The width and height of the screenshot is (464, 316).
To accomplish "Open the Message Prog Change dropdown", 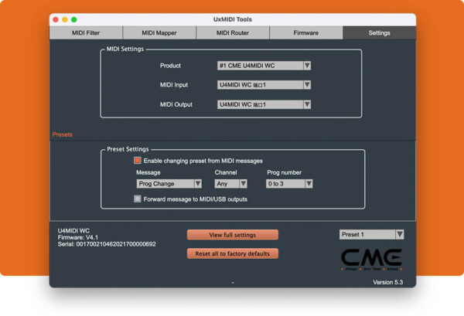I will (x=169, y=184).
